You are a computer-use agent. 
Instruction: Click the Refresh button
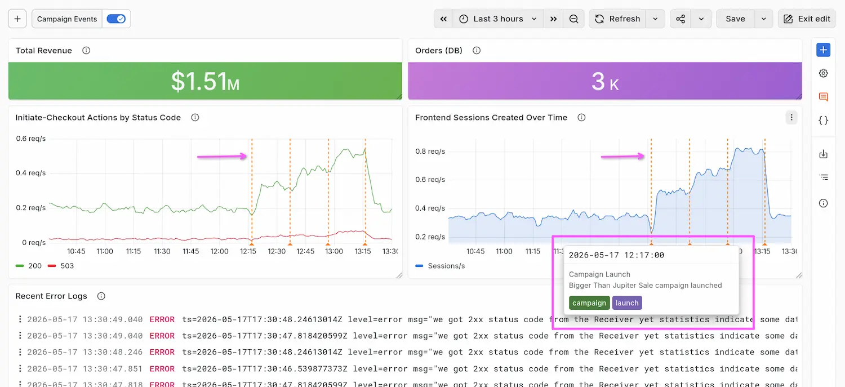tap(617, 19)
